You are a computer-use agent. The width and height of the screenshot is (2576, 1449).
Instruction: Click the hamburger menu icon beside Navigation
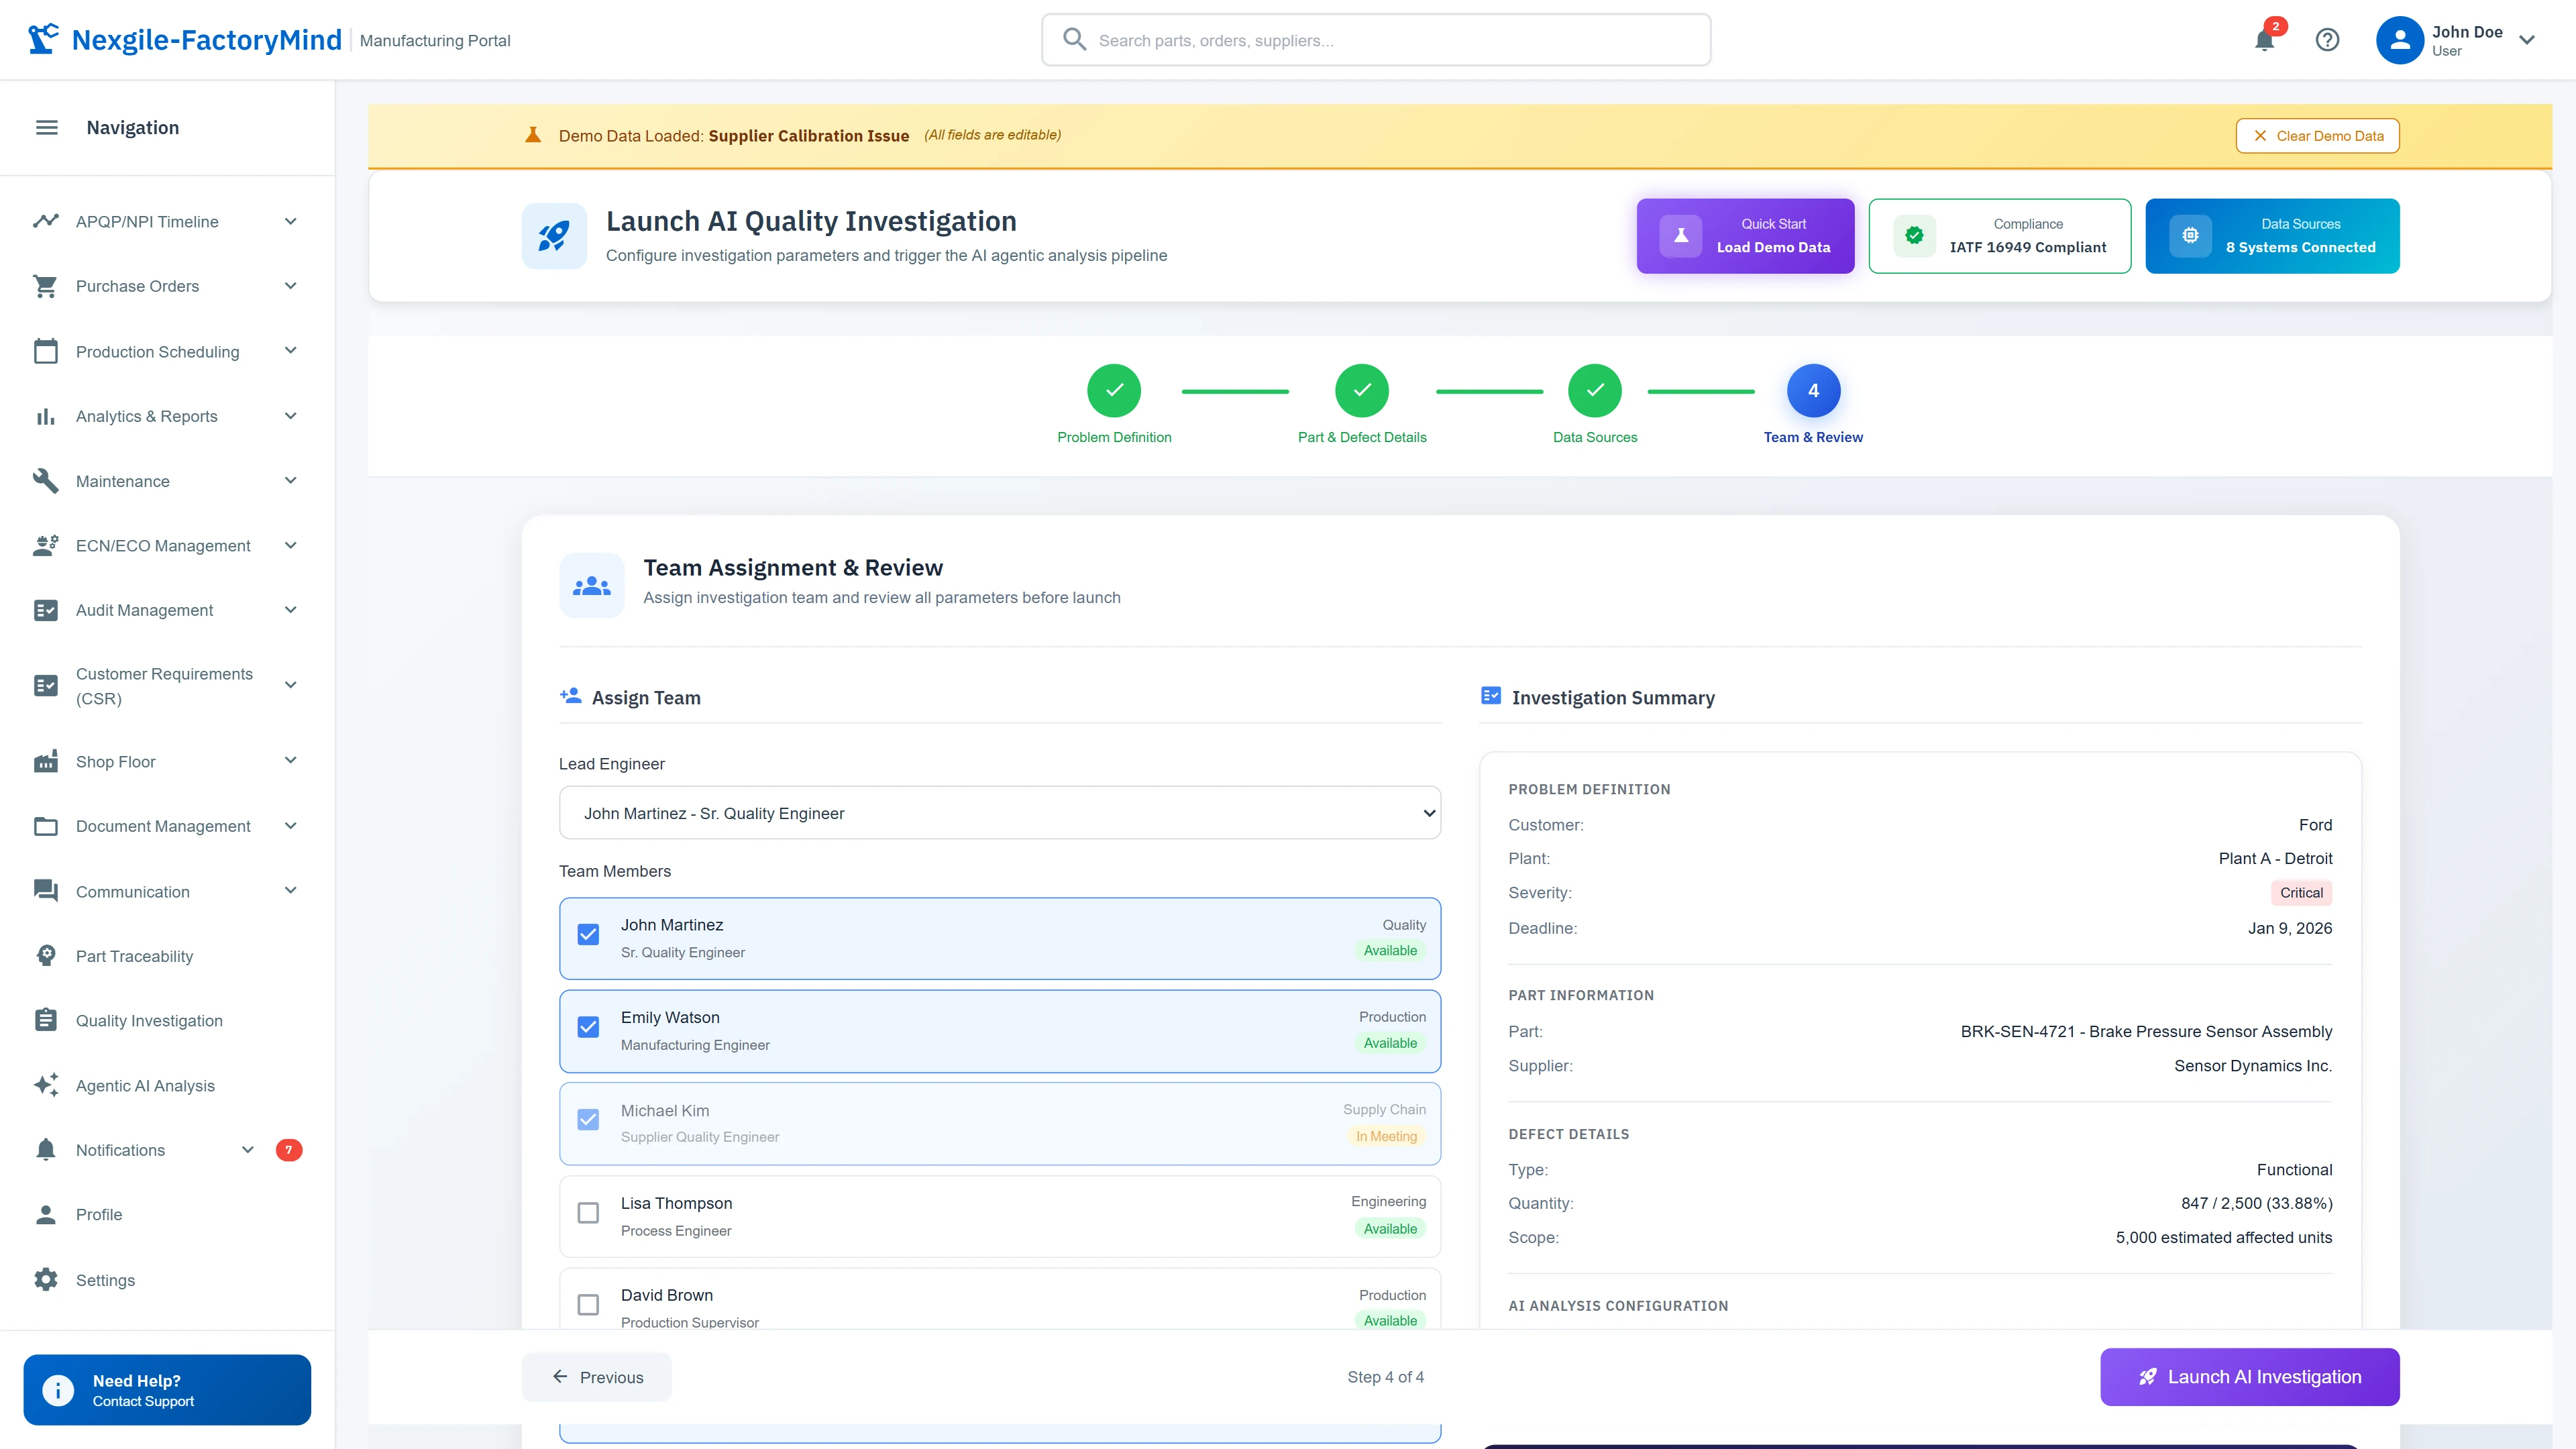pos(46,127)
